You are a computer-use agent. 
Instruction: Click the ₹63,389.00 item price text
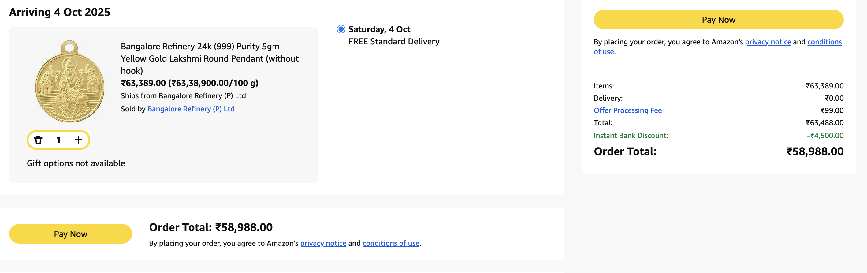pyautogui.click(x=143, y=83)
